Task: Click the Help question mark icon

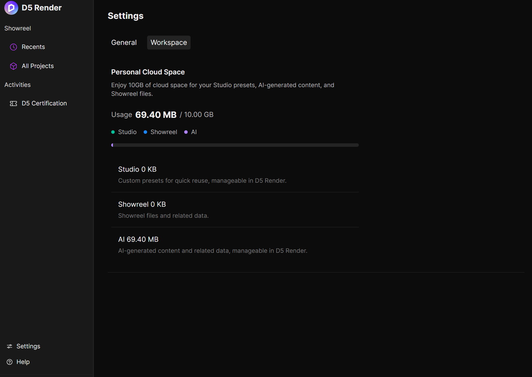Action: (10, 362)
